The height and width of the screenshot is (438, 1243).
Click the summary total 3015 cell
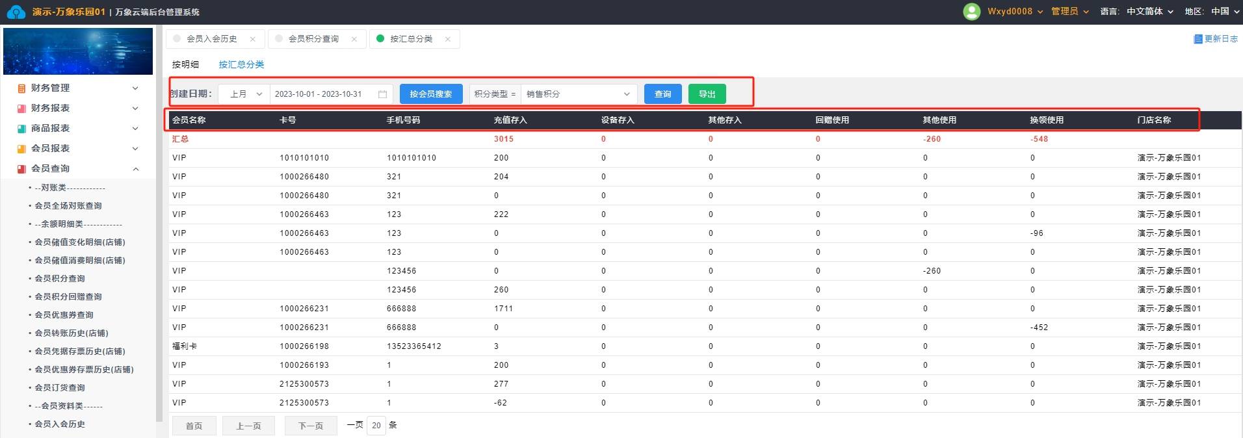click(504, 139)
